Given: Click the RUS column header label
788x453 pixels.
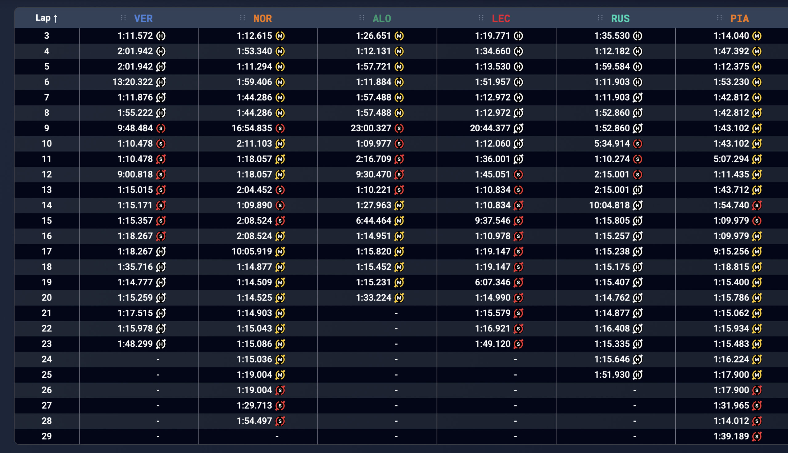Looking at the screenshot, I should click(620, 18).
